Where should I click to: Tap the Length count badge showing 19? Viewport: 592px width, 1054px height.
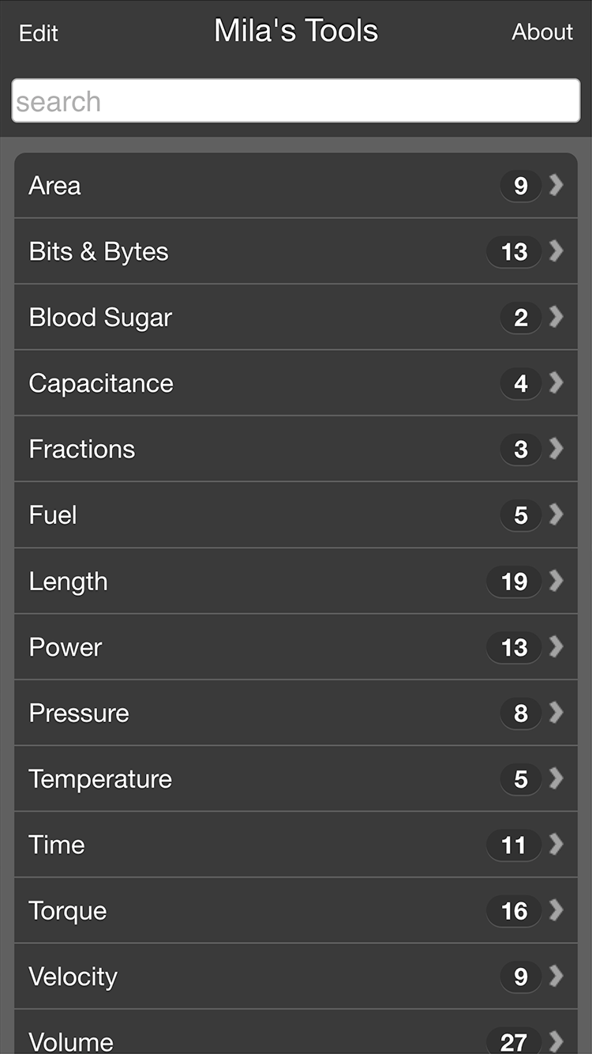click(x=514, y=582)
